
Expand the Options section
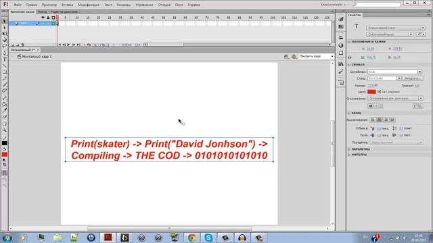[x=349, y=149]
